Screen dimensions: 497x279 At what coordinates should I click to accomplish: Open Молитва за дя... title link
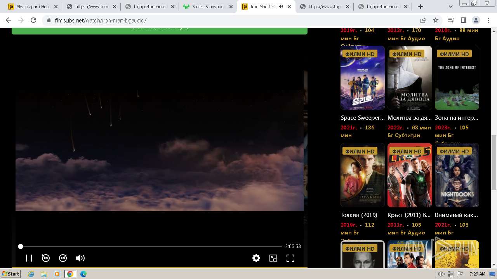[410, 118]
